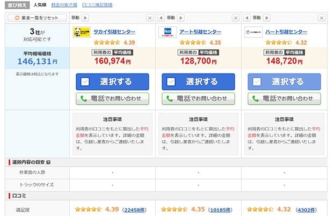Click Heart 4.32 star rating under name
Viewport: 333px width, 216px height.
[x=286, y=42]
